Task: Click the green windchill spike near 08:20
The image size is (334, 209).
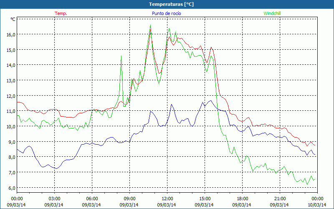Action: (121, 56)
